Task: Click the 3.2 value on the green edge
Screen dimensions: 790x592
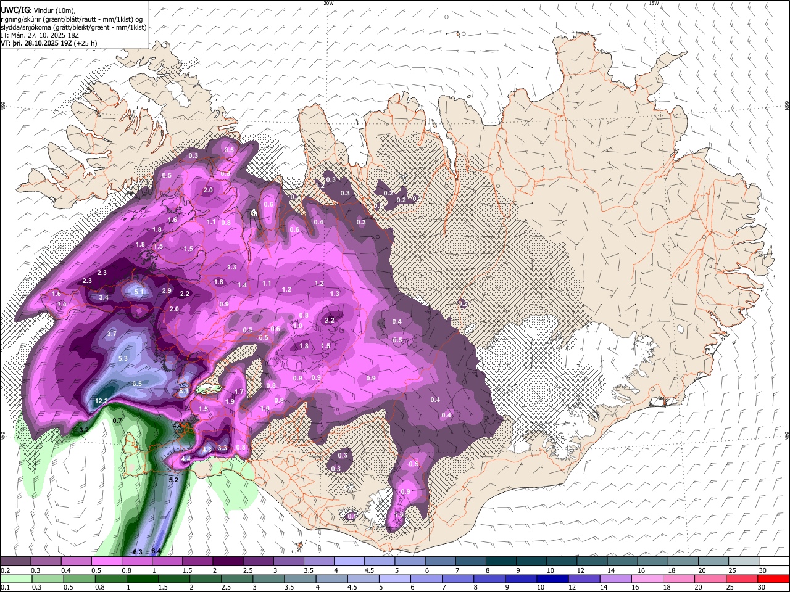Action: click(85, 429)
